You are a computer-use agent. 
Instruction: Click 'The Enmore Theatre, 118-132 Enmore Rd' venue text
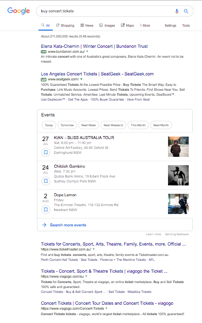86,205
